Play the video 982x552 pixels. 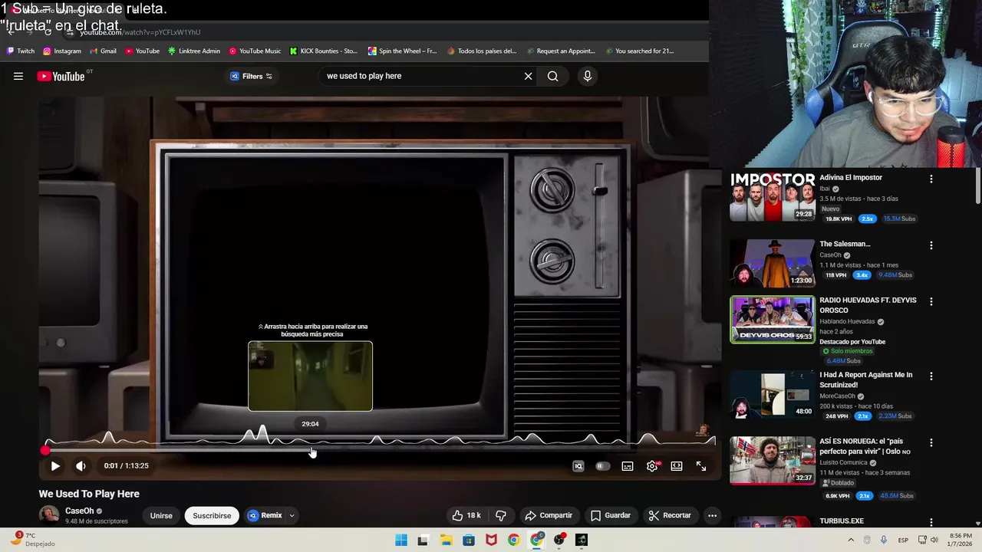pos(55,465)
